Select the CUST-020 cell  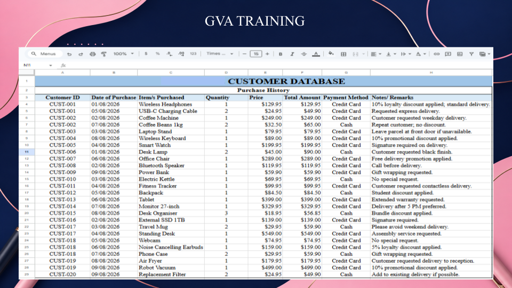(x=62, y=274)
